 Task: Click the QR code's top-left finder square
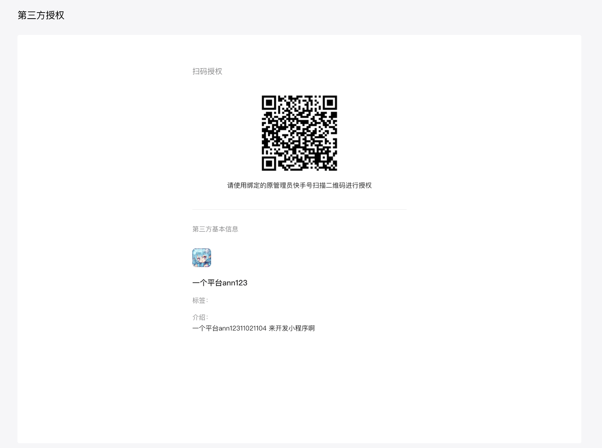coord(269,103)
